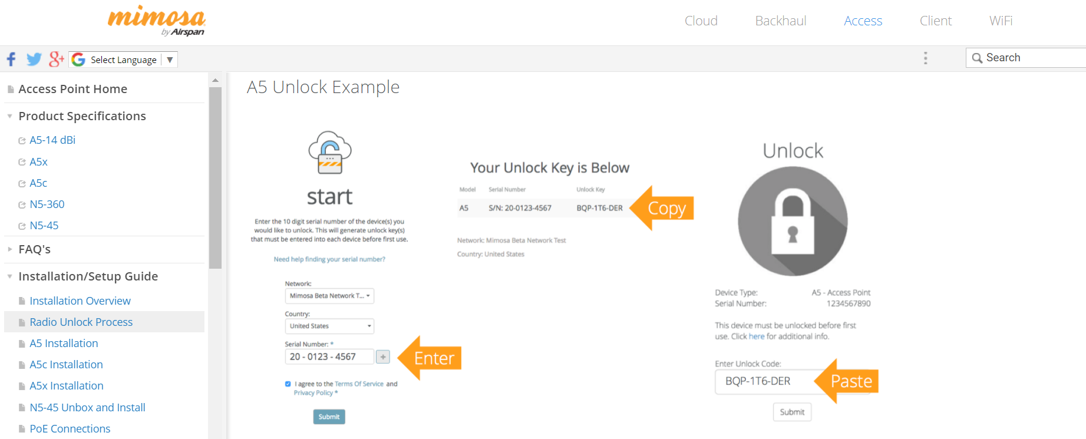Select N5-45 Unbox and Install
This screenshot has width=1086, height=439.
coord(87,407)
